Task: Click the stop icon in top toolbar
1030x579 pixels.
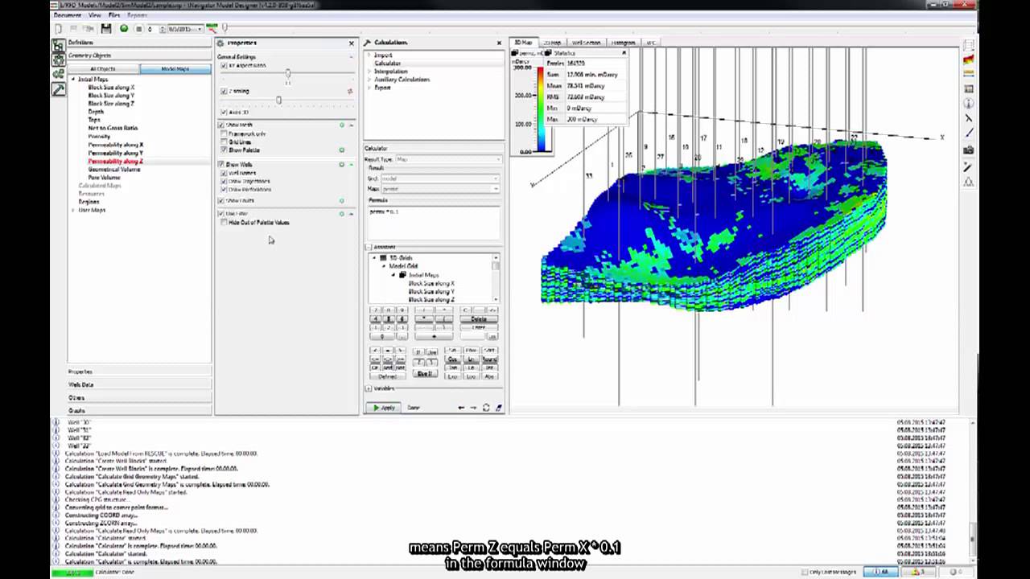Action: pos(138,28)
